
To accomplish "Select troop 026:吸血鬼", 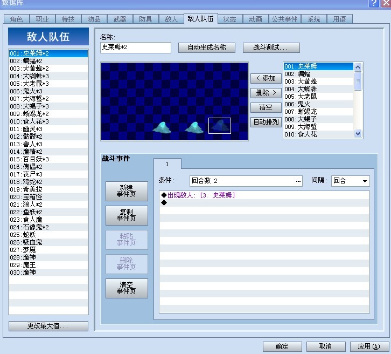I will pyautogui.click(x=48, y=242).
